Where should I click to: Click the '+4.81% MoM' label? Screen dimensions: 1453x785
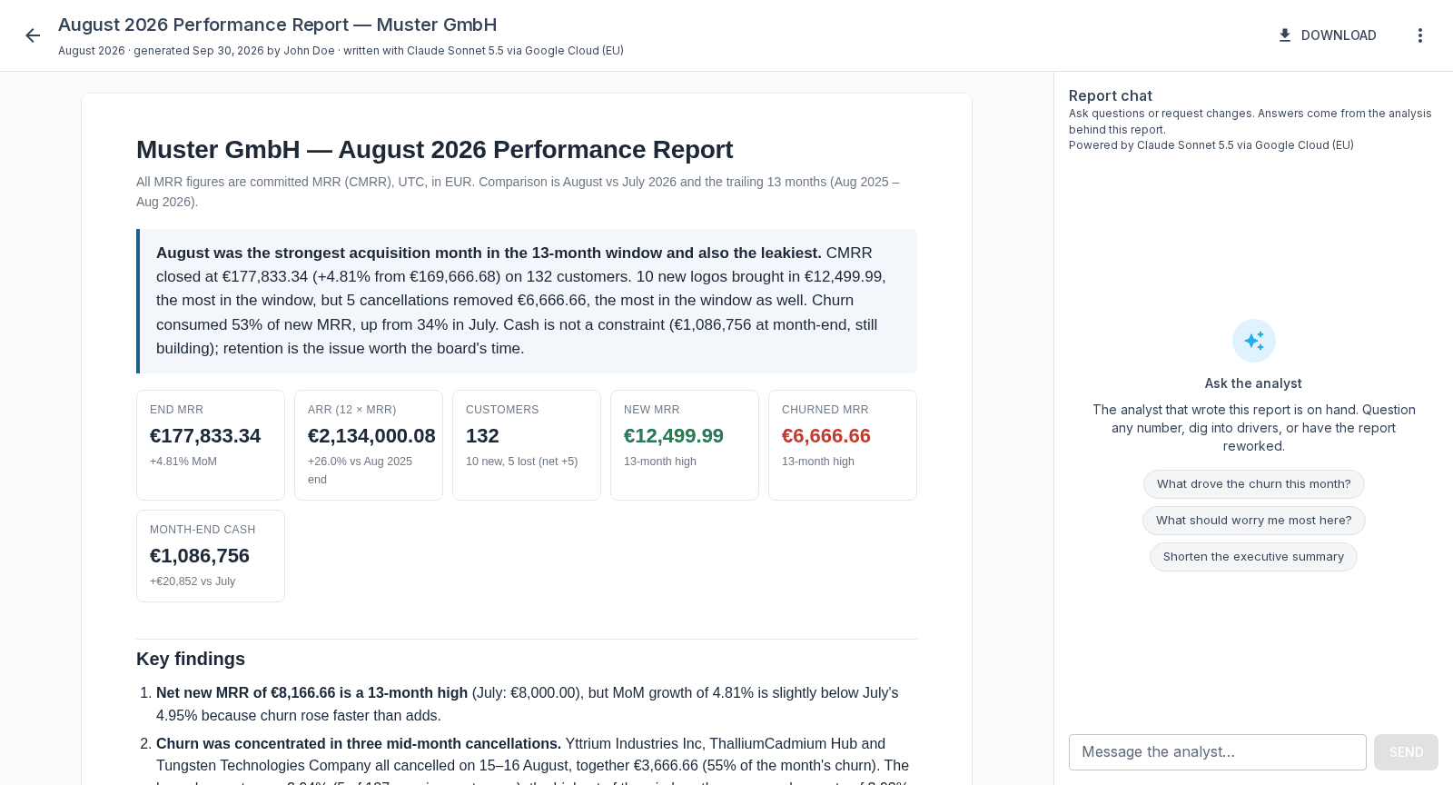[183, 462]
